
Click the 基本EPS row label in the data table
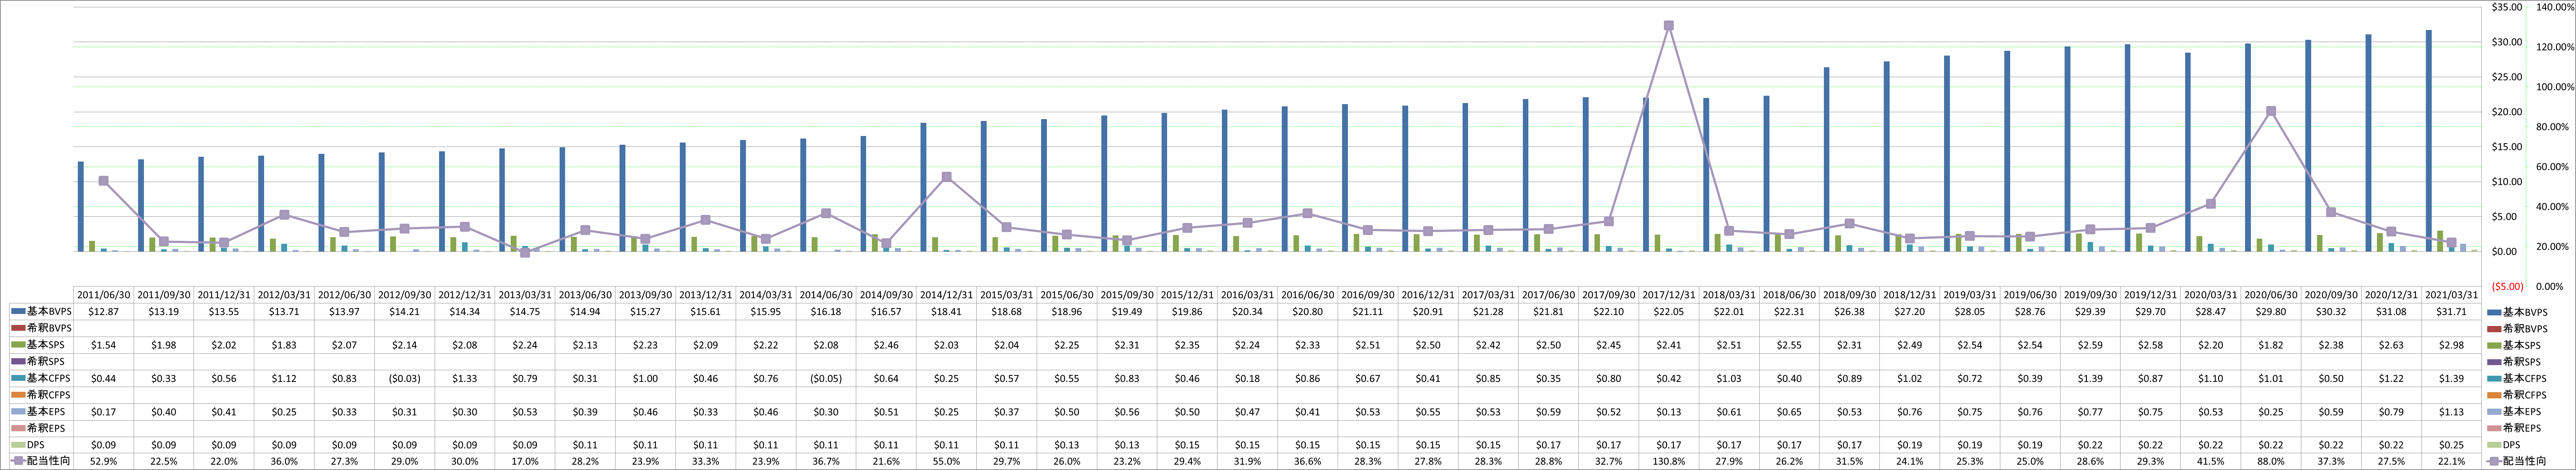[x=46, y=411]
